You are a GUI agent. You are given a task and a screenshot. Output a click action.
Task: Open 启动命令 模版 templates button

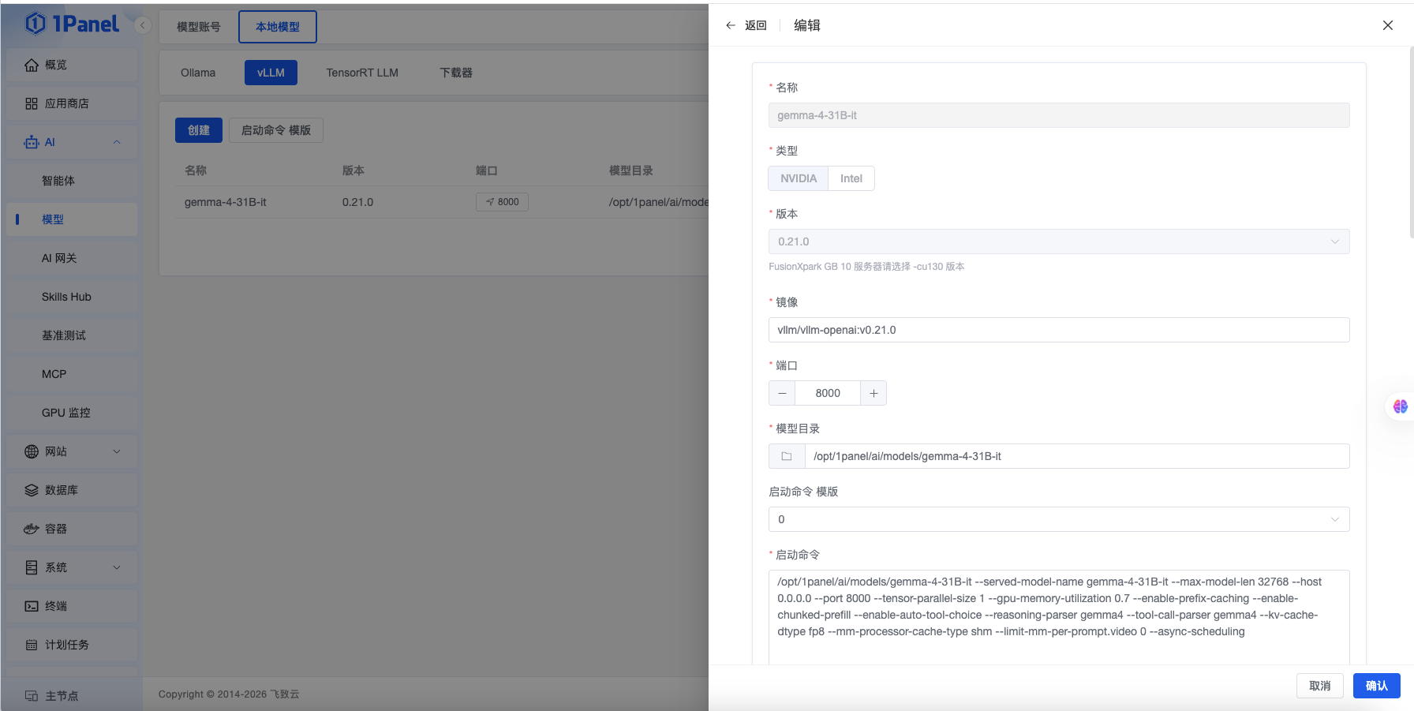(276, 130)
